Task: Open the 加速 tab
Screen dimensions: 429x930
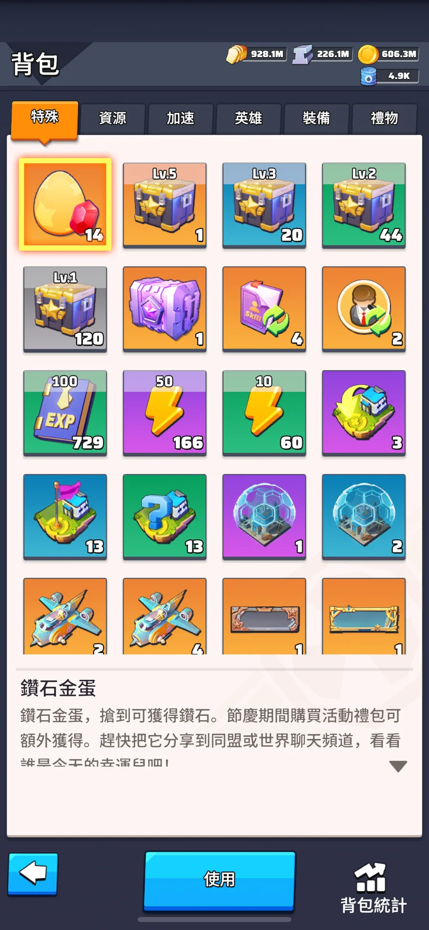Action: [181, 118]
